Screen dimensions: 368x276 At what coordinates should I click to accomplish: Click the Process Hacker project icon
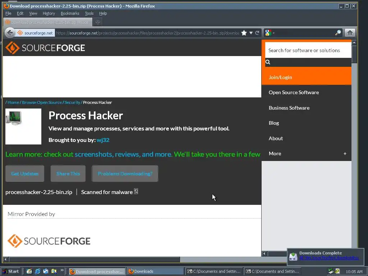point(23,126)
